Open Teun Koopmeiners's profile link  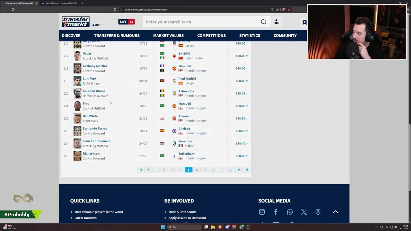(97, 141)
